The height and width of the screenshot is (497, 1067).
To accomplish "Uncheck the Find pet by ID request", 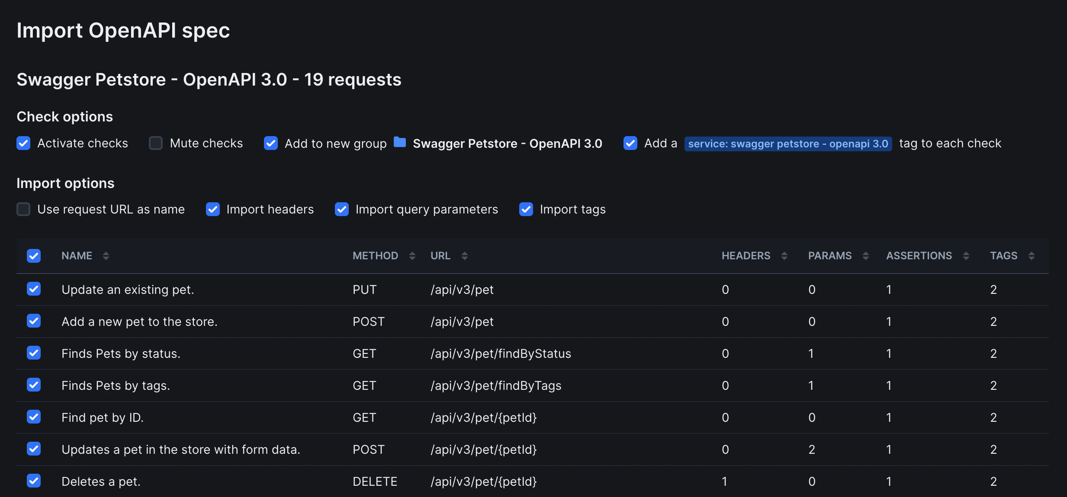I will (x=33, y=417).
